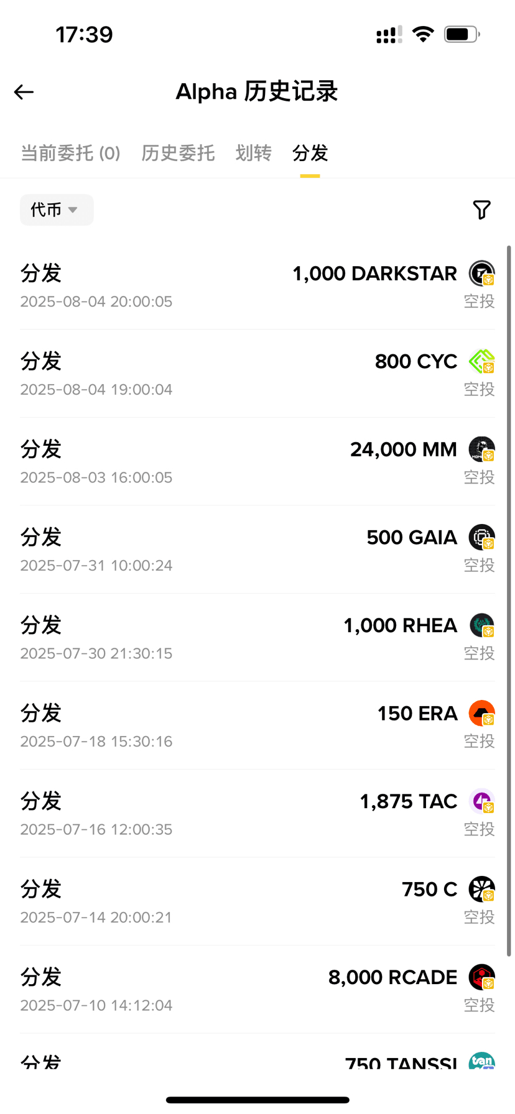Tap the RHEA token icon
Image resolution: width=515 pixels, height=1114 pixels.
click(x=481, y=625)
